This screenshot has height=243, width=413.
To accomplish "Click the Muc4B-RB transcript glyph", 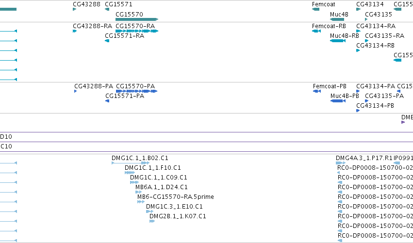I will 338,41.
